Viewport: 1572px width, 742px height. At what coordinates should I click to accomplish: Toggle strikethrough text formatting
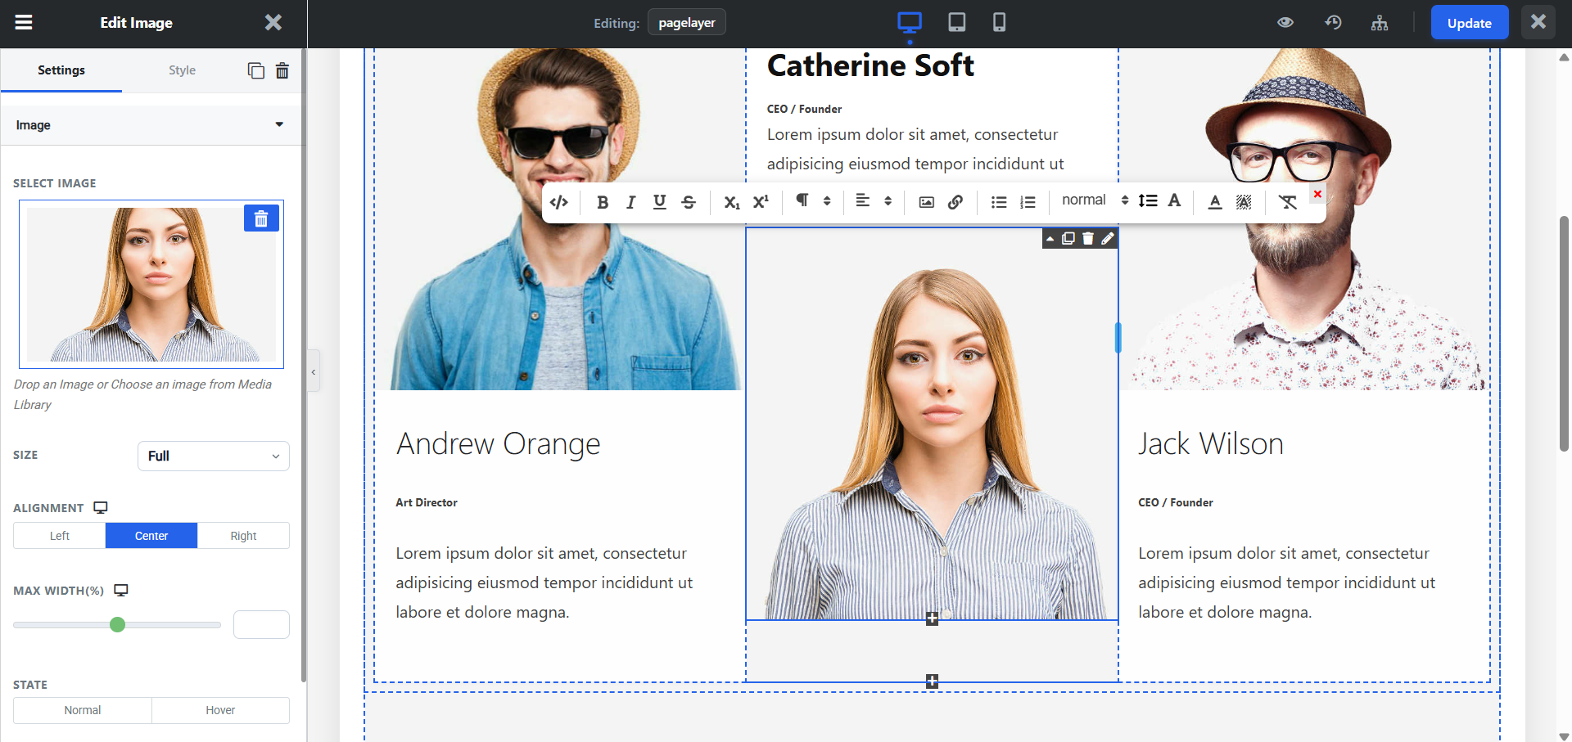(689, 202)
